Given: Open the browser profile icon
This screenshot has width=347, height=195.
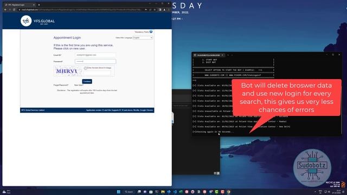Looking at the screenshot, I should [x=164, y=10].
